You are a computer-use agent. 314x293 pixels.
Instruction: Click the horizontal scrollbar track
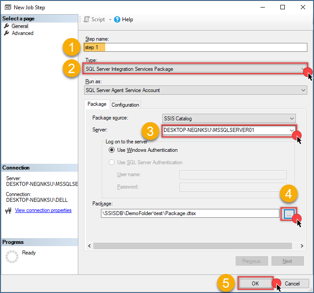pyautogui.click(x=195, y=246)
